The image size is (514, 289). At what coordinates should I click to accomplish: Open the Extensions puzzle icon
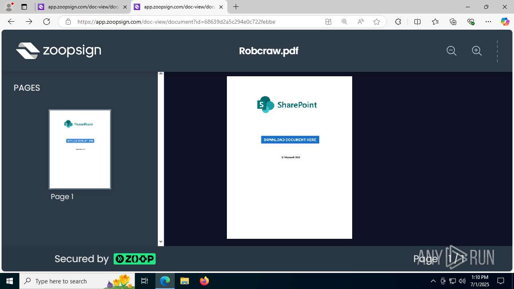[x=398, y=22]
